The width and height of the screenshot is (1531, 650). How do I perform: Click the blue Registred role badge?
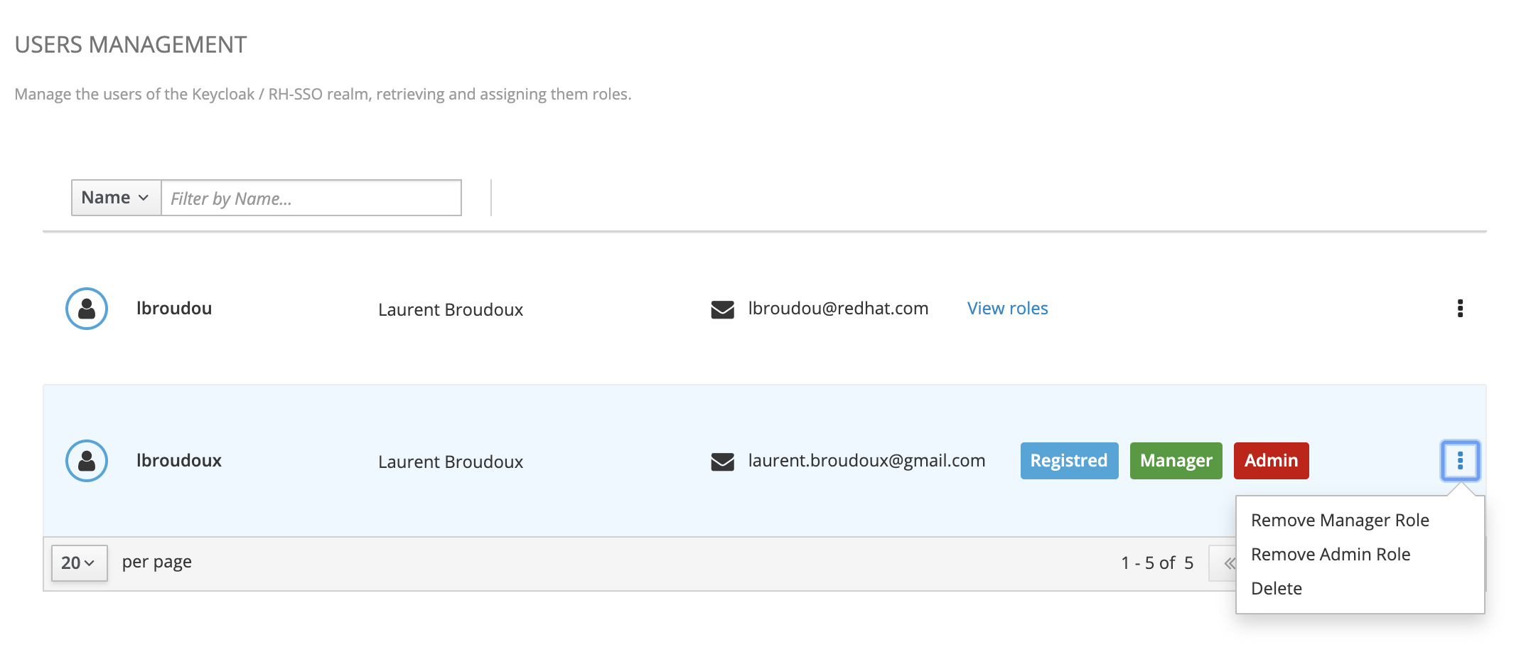[x=1069, y=461]
